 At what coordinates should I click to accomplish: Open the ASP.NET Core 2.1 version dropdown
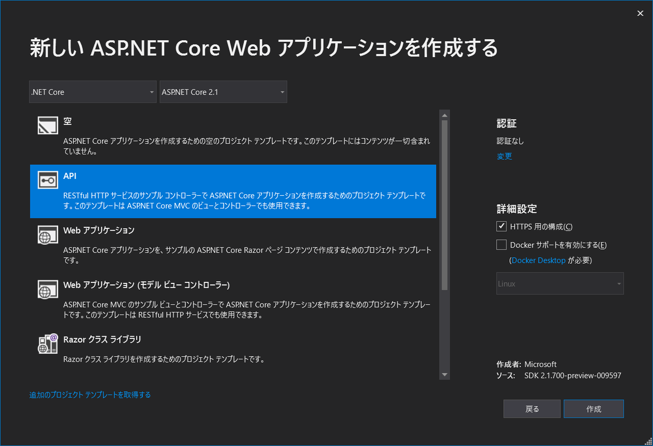tap(223, 92)
